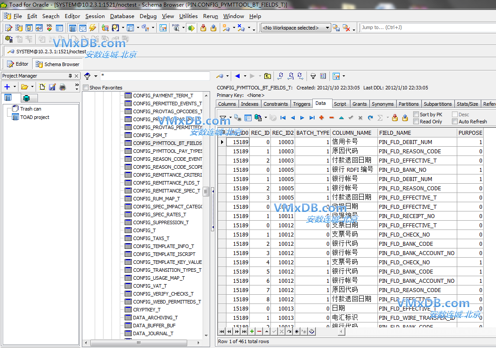
Task: Open the SQL Optimizer icon in main toolbar
Action: point(49,28)
